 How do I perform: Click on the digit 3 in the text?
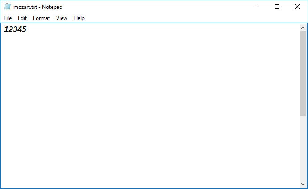coord(15,29)
